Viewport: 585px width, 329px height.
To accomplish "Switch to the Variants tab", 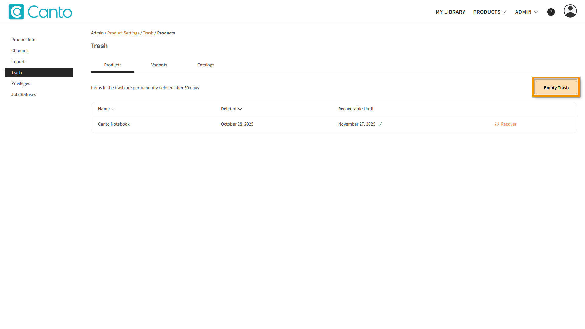I will click(159, 65).
